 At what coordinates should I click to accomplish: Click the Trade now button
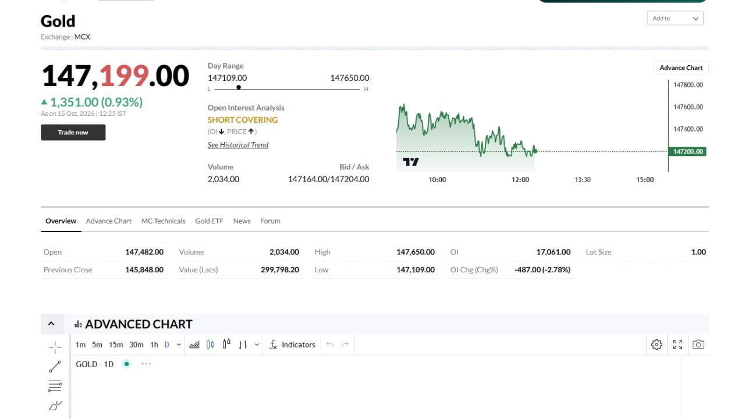click(x=73, y=132)
